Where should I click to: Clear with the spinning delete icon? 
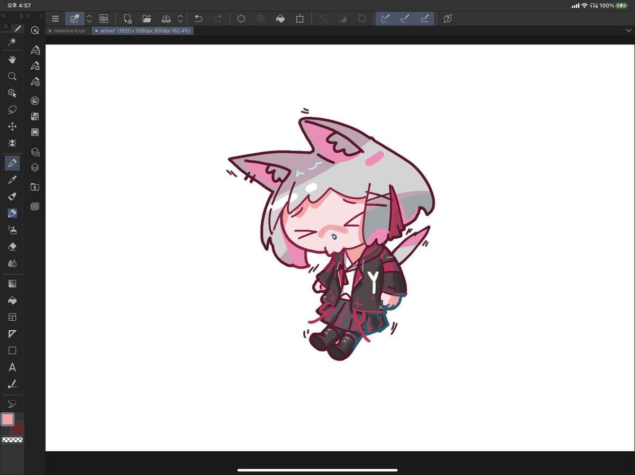(241, 18)
